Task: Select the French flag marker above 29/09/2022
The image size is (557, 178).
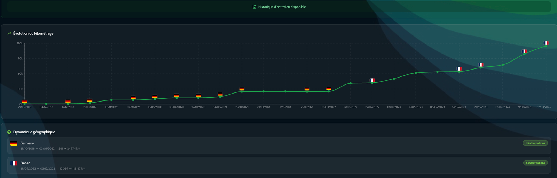Action: pyautogui.click(x=372, y=80)
